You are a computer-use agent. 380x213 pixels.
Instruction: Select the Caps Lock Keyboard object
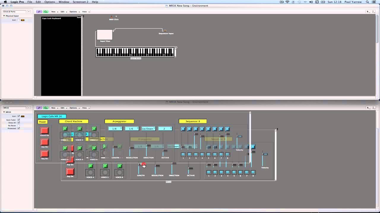point(61,56)
